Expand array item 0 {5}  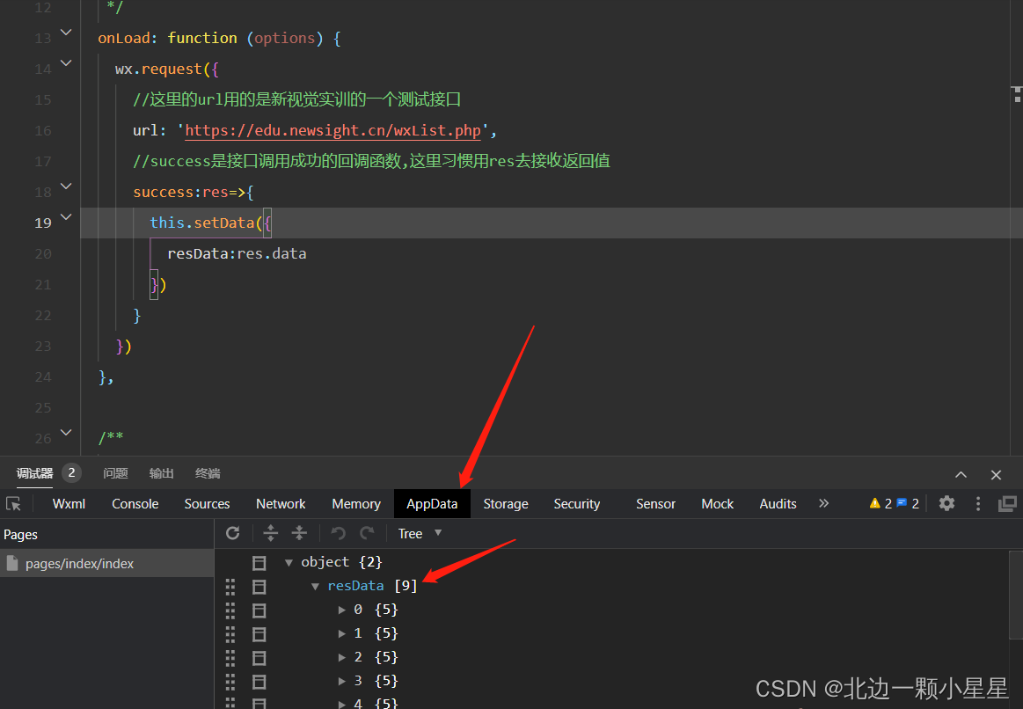342,610
